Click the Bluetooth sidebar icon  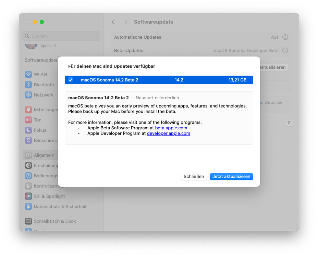(28, 85)
